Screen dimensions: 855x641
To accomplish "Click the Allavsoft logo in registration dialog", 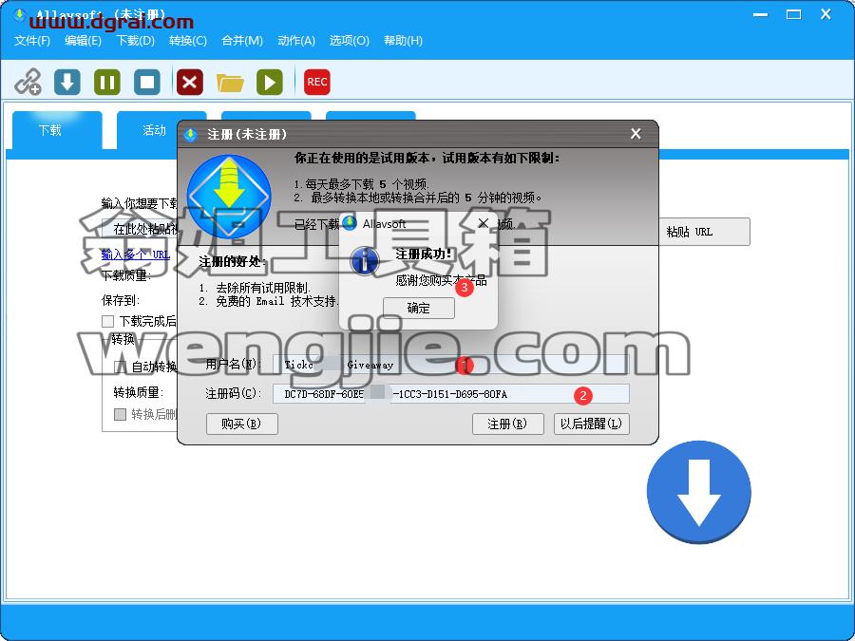I will click(x=229, y=197).
